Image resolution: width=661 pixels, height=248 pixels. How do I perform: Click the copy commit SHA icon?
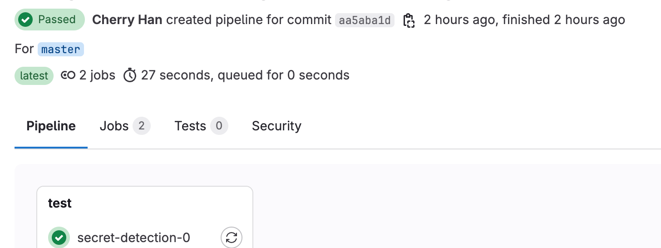pyautogui.click(x=409, y=20)
